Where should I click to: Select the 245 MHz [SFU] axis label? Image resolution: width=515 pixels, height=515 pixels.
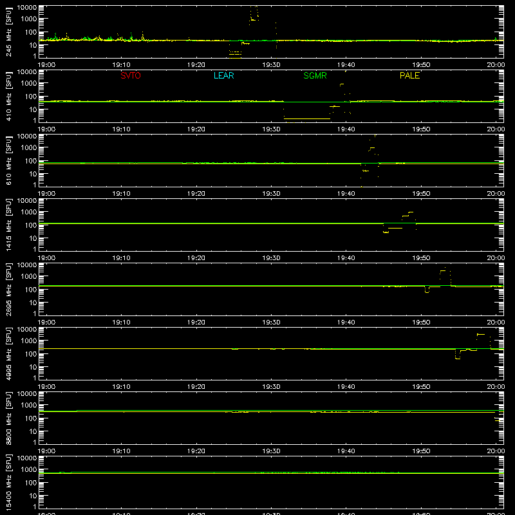(8, 32)
